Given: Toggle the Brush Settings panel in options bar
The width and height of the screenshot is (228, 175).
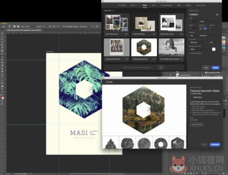Looking at the screenshot, I should pos(14,27).
